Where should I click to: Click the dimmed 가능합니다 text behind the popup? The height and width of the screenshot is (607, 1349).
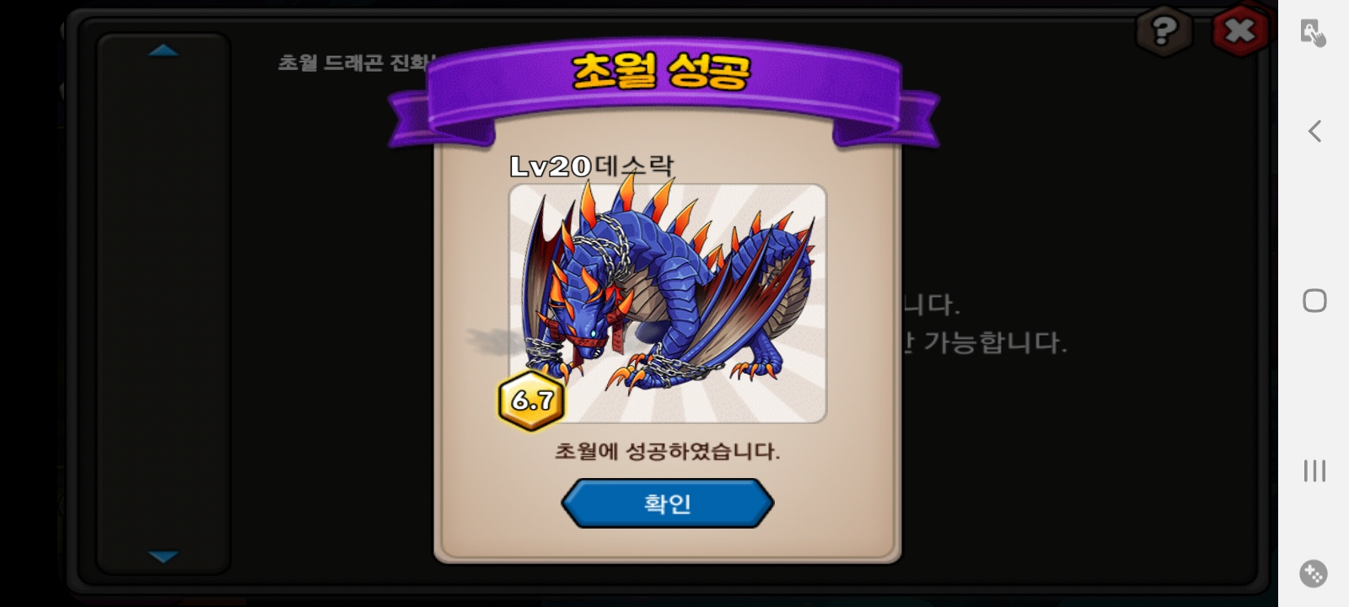tap(995, 342)
